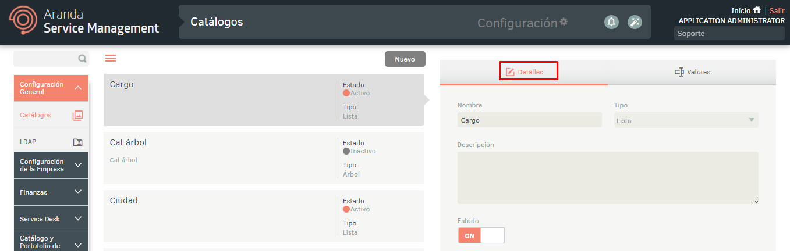790x251 pixels.
Task: Click the notifications bell icon
Action: [x=611, y=22]
